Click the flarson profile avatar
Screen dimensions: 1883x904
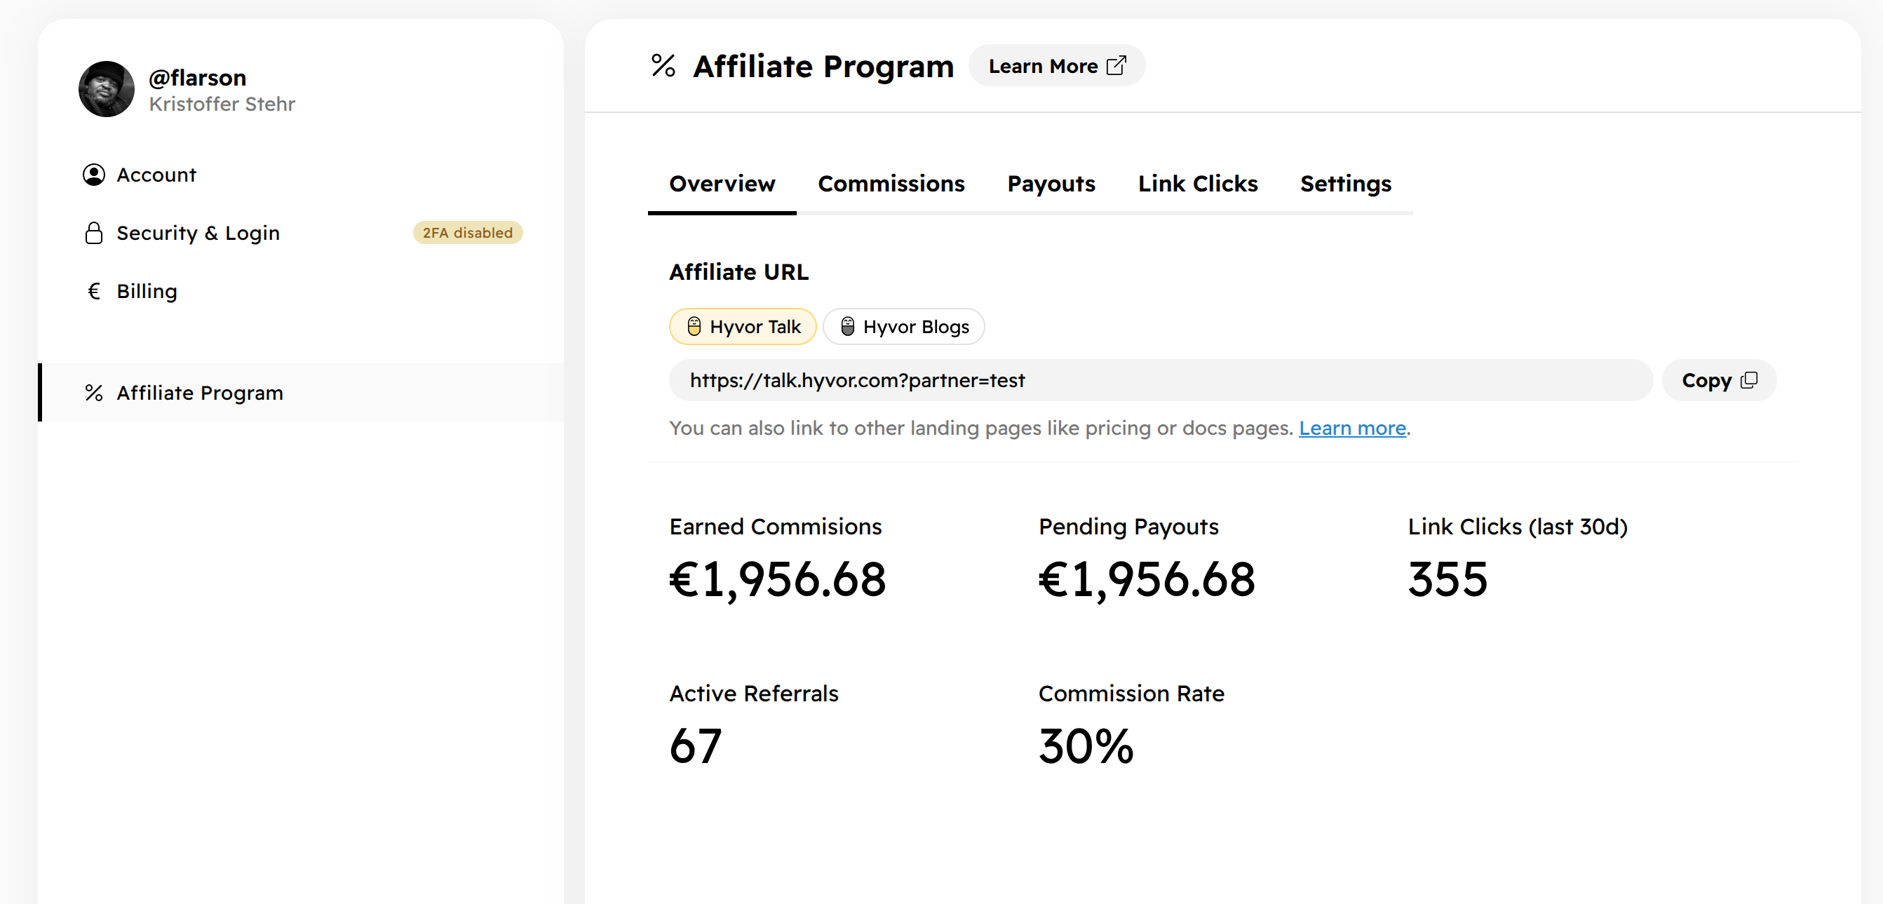(107, 89)
